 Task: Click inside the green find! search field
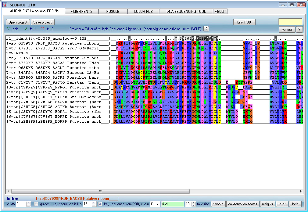tap(173, 204)
